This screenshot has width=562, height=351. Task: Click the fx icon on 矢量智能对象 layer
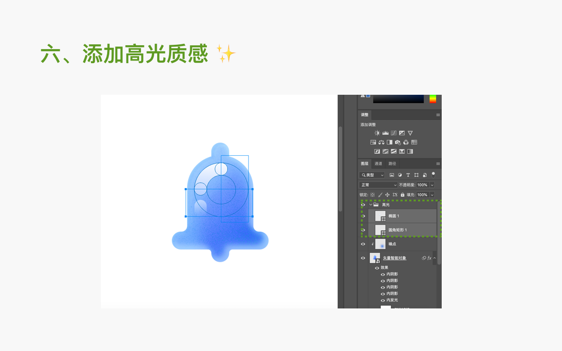coord(429,258)
